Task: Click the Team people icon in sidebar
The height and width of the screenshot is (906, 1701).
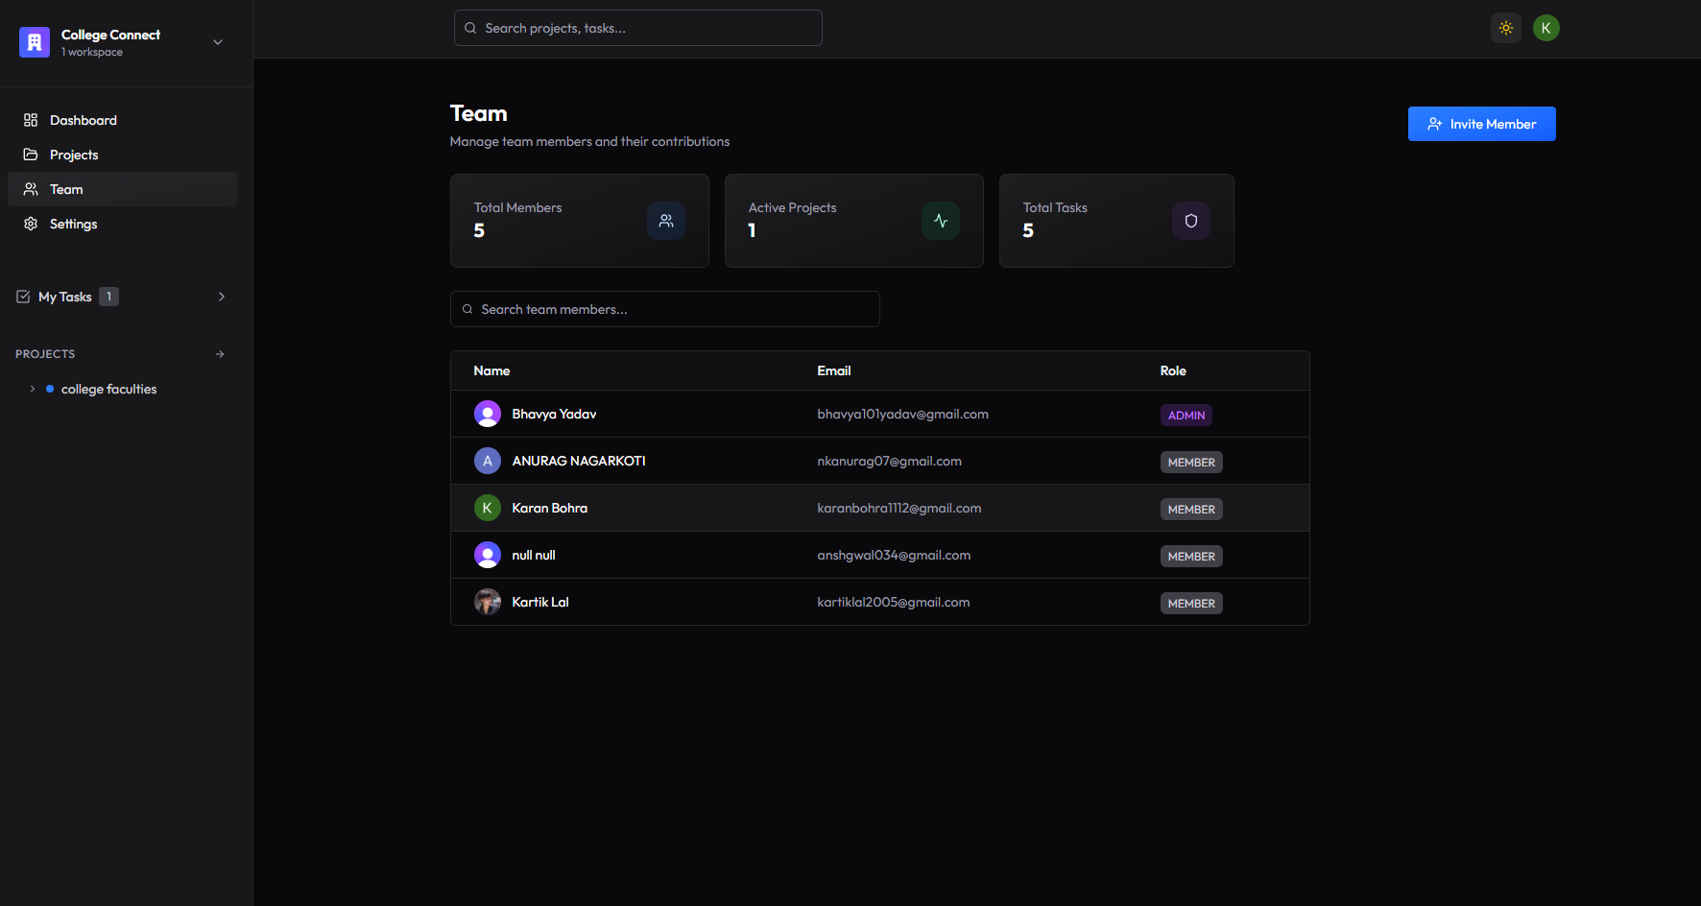Action: [31, 189]
